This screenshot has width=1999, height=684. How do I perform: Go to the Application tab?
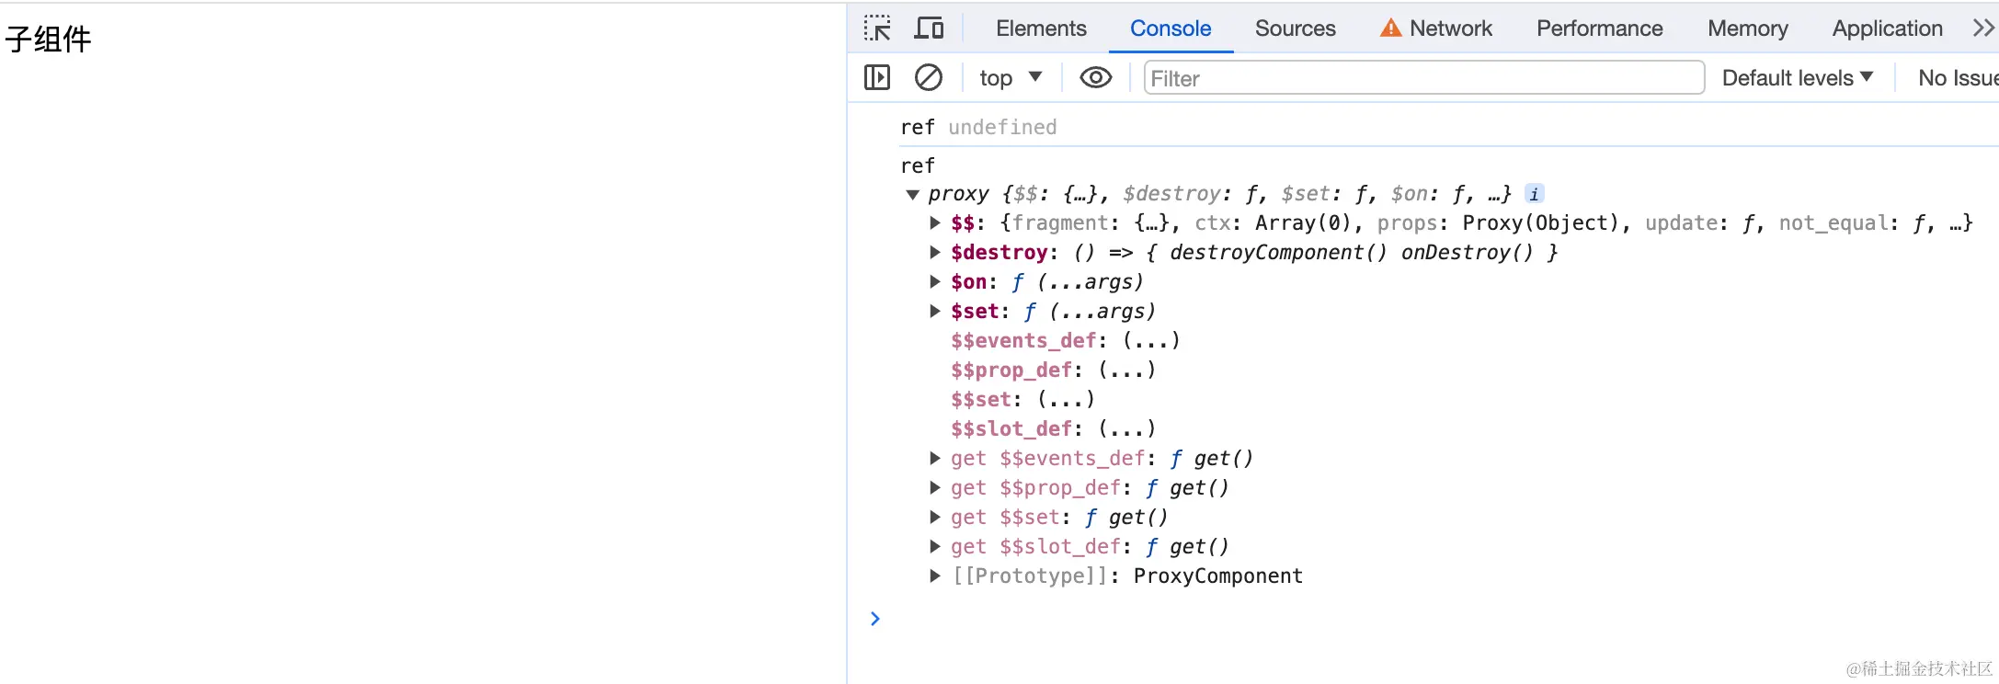point(1887,28)
